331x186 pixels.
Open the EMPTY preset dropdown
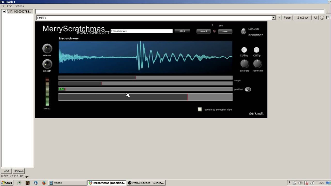274,18
